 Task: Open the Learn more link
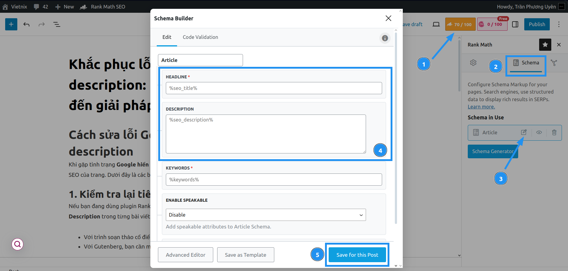[x=481, y=107]
